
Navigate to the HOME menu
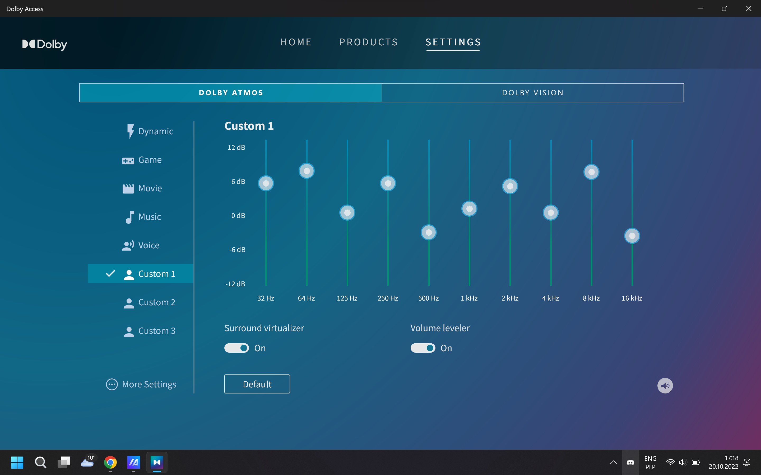point(296,42)
